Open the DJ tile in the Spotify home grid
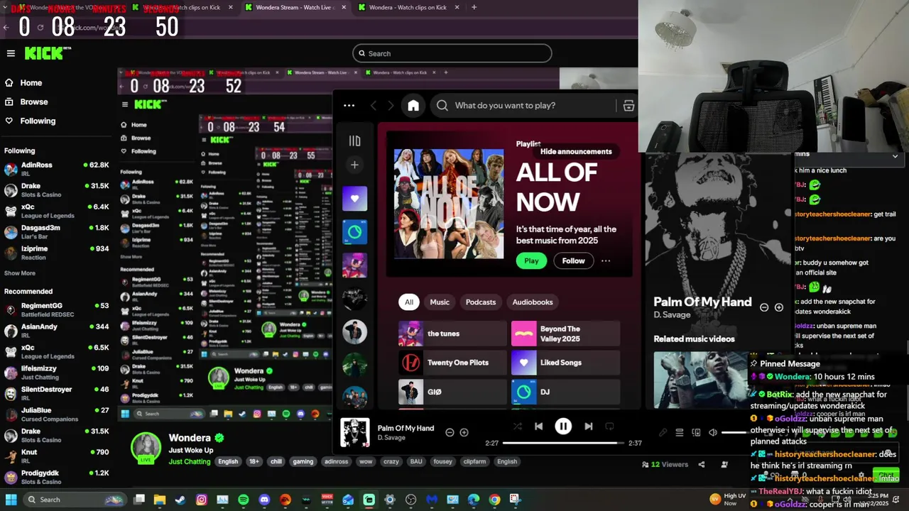The width and height of the screenshot is (909, 511). 565,392
